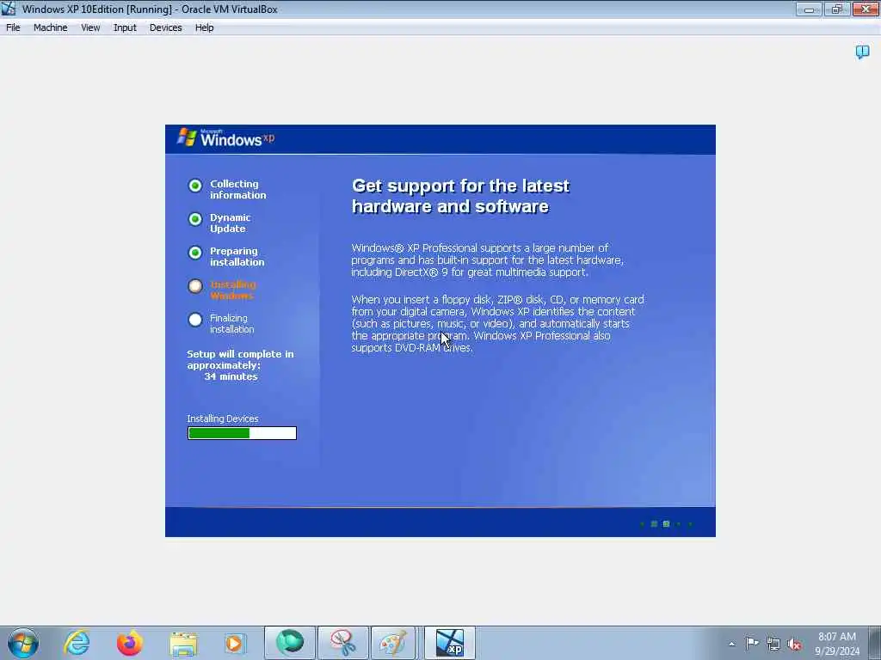Click the Show desktop strip beside the clock
Viewport: 881px width, 660px height.
(875, 643)
